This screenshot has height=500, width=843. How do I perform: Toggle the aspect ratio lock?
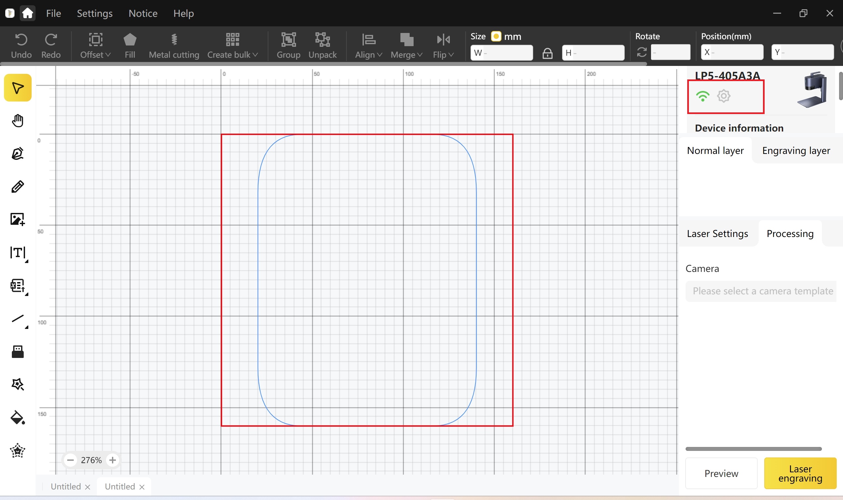[x=547, y=53]
